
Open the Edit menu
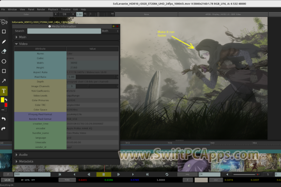[76, 9]
